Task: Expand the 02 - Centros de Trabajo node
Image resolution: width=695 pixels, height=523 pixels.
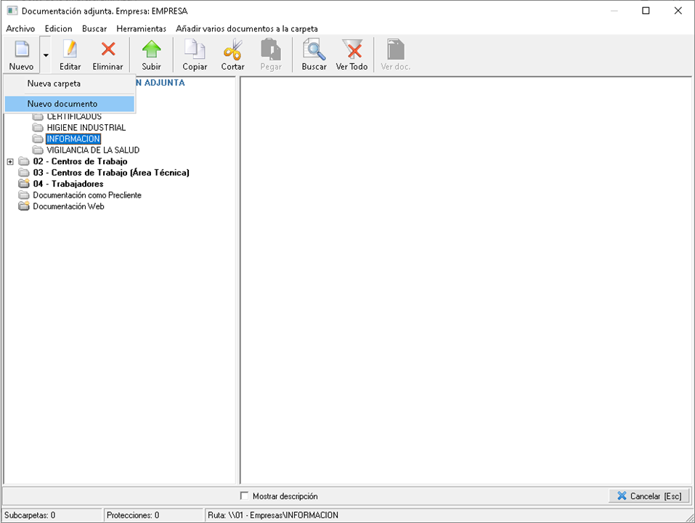Action: click(10, 161)
